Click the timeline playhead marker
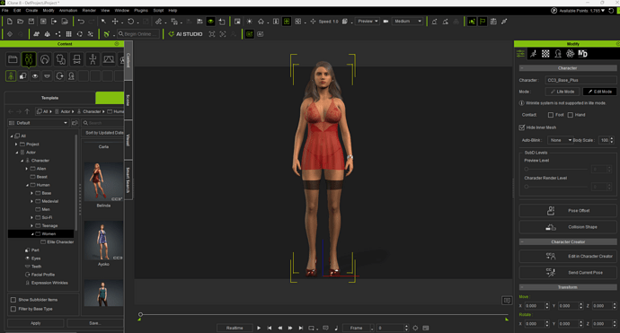Image resolution: width=620 pixels, height=333 pixels. click(x=140, y=315)
